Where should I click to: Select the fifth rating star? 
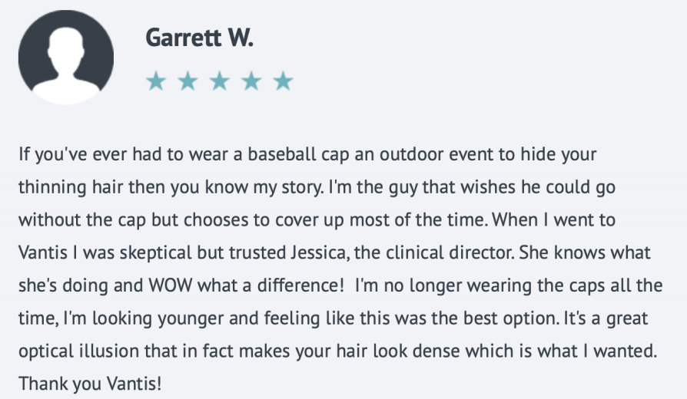coord(283,81)
